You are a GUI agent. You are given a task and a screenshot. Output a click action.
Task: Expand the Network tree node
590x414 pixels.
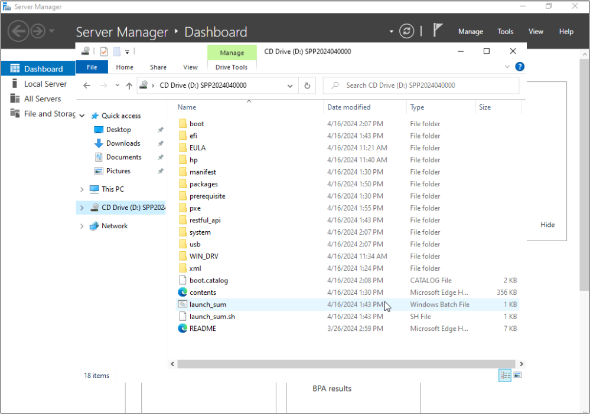82,226
